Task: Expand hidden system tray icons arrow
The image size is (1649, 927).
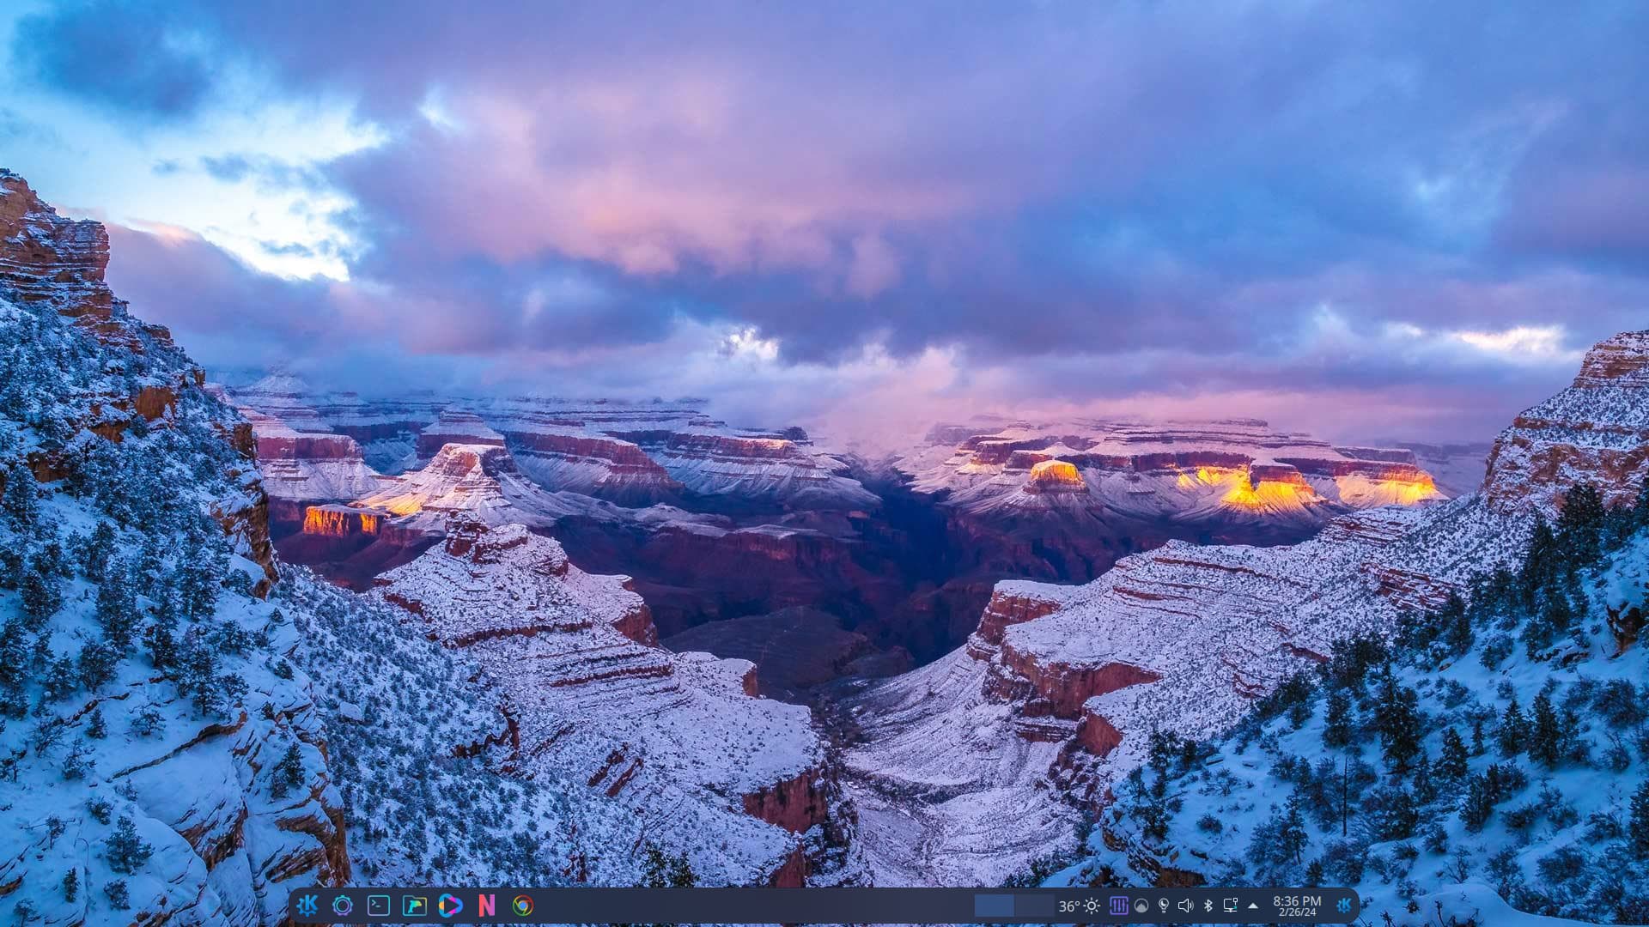Action: [x=1253, y=906]
